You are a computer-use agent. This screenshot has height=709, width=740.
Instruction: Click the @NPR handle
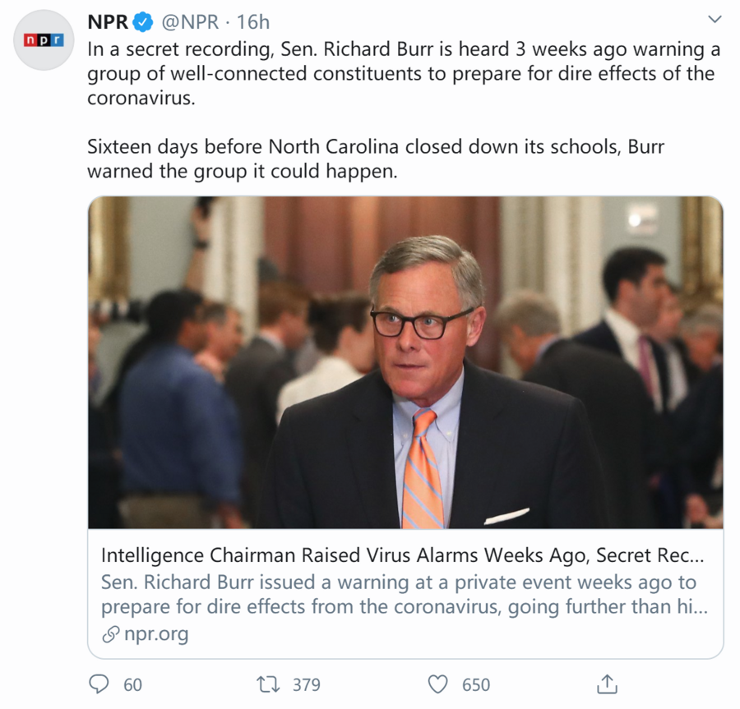pos(192,21)
